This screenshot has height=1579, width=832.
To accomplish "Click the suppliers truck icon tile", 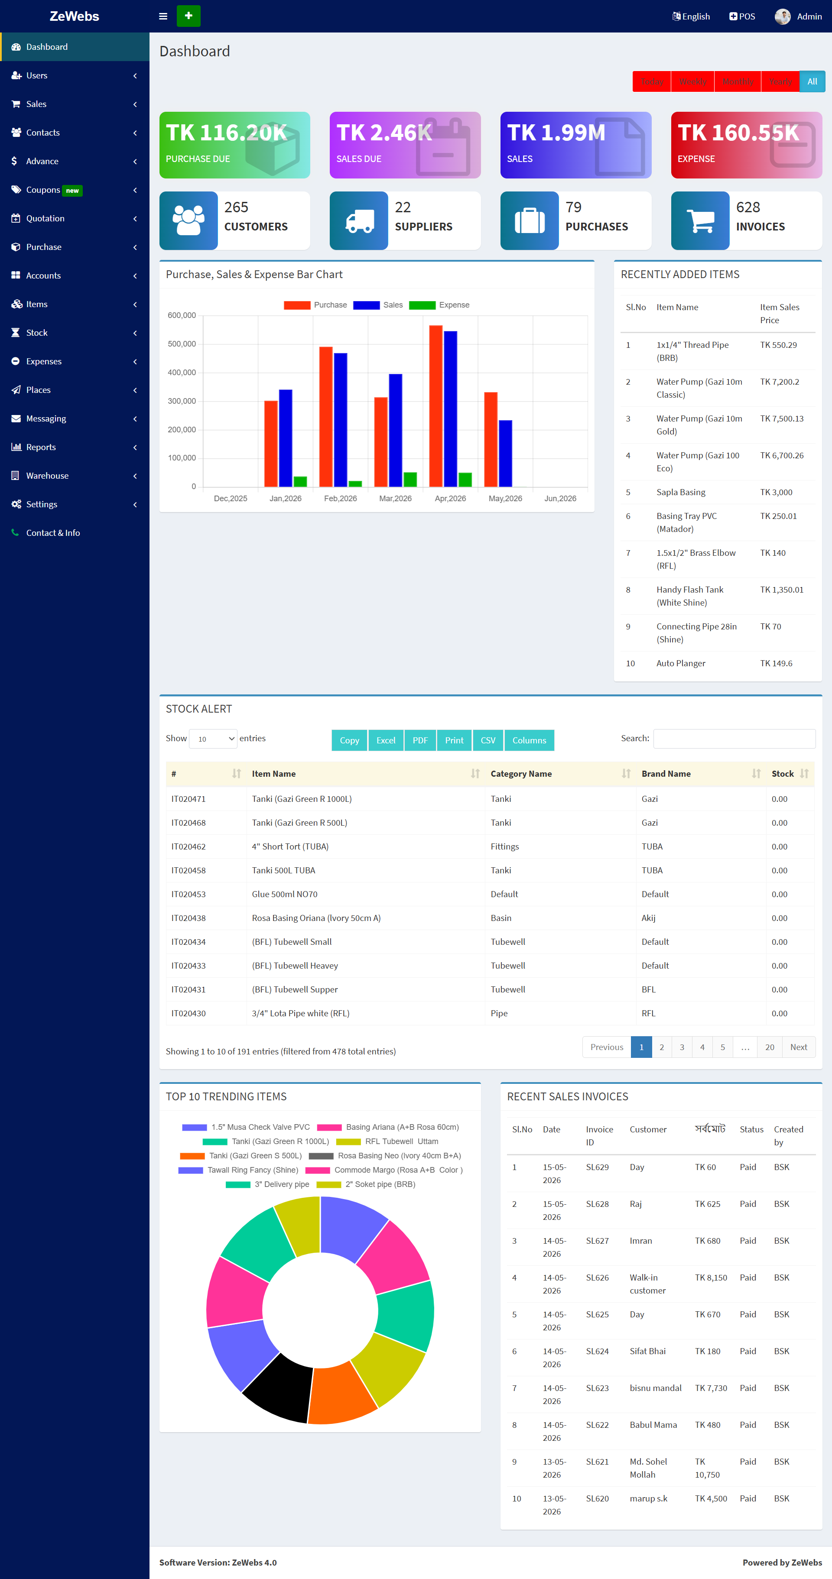I will [x=359, y=220].
